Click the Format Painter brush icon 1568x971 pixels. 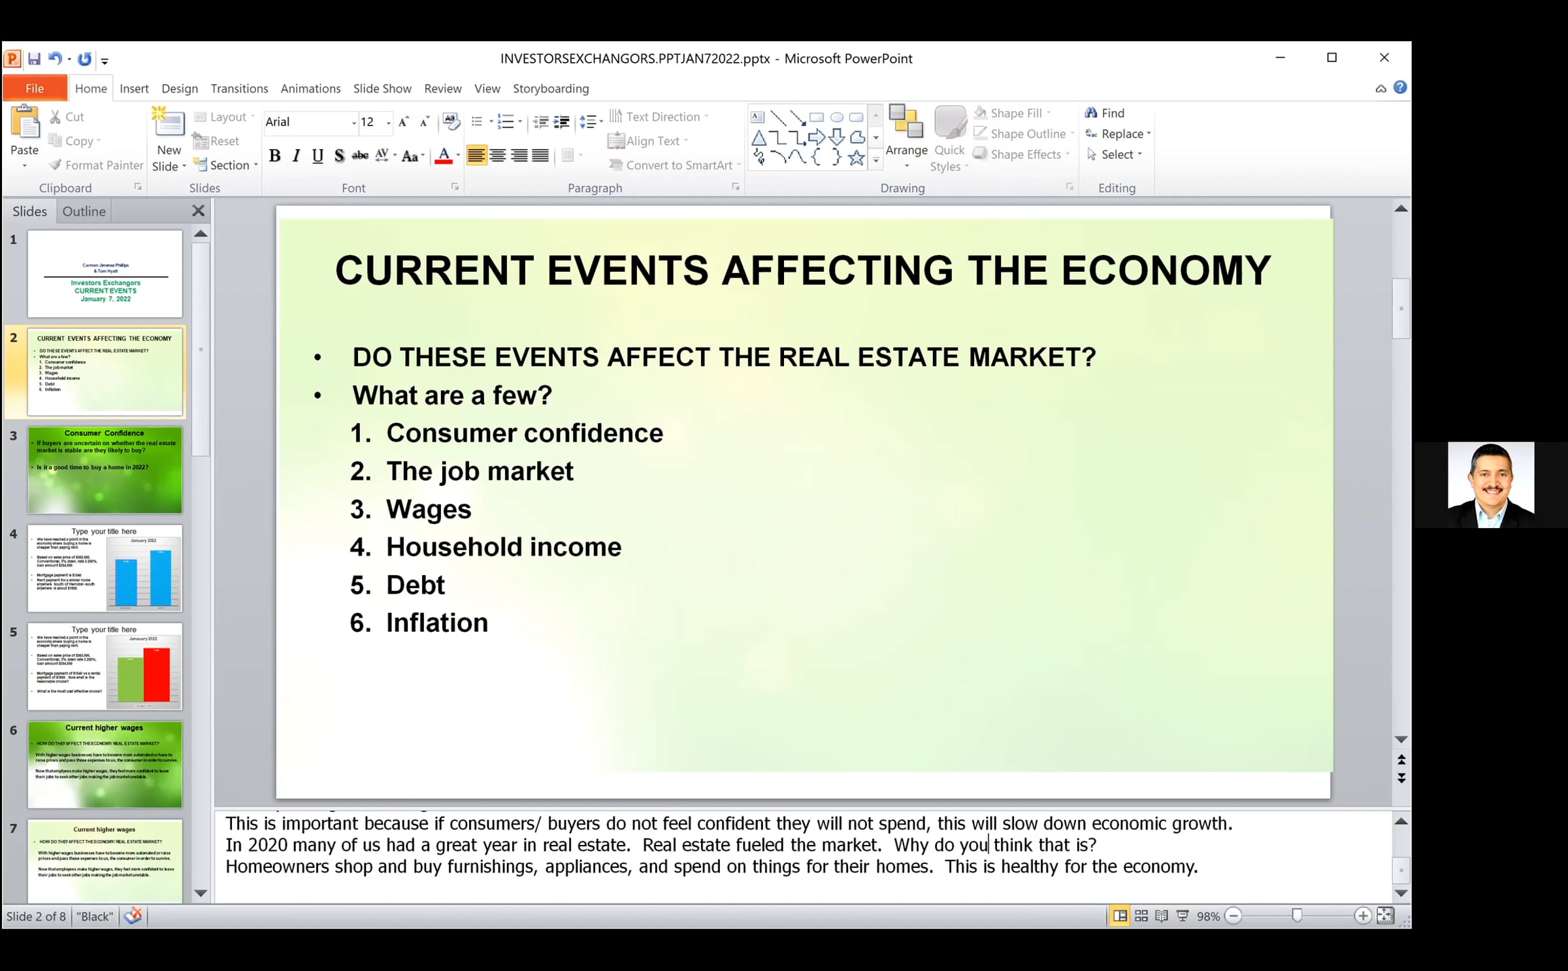56,165
